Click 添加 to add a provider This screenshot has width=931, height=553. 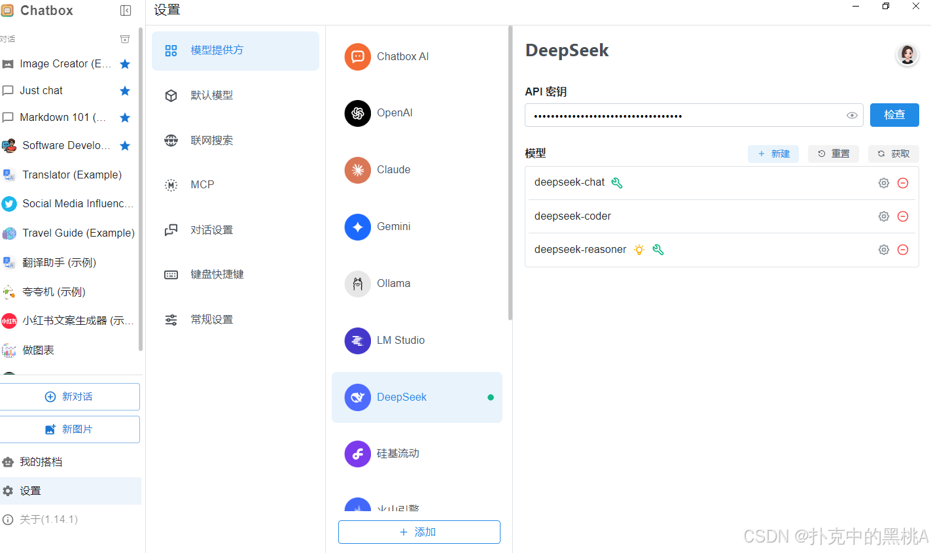coord(419,532)
